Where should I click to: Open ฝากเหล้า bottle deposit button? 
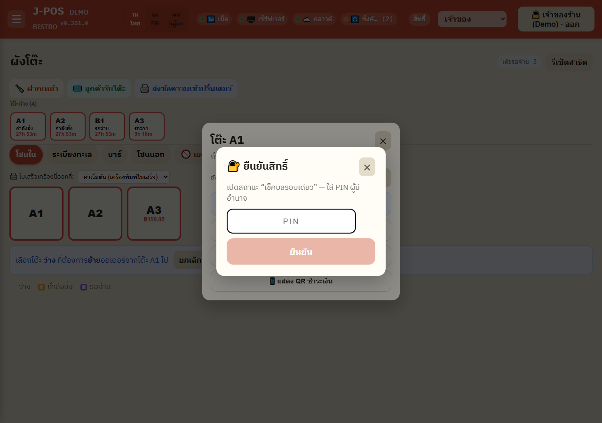point(37,88)
